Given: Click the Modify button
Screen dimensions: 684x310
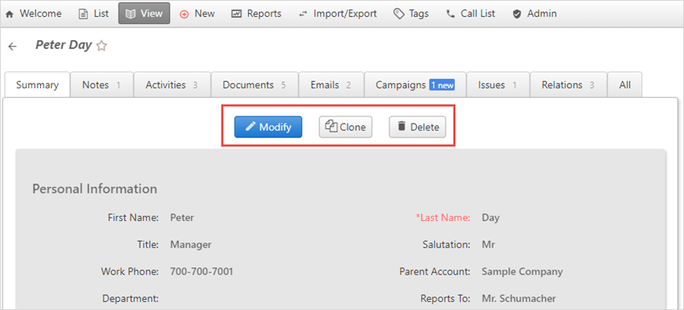Looking at the screenshot, I should coord(268,127).
